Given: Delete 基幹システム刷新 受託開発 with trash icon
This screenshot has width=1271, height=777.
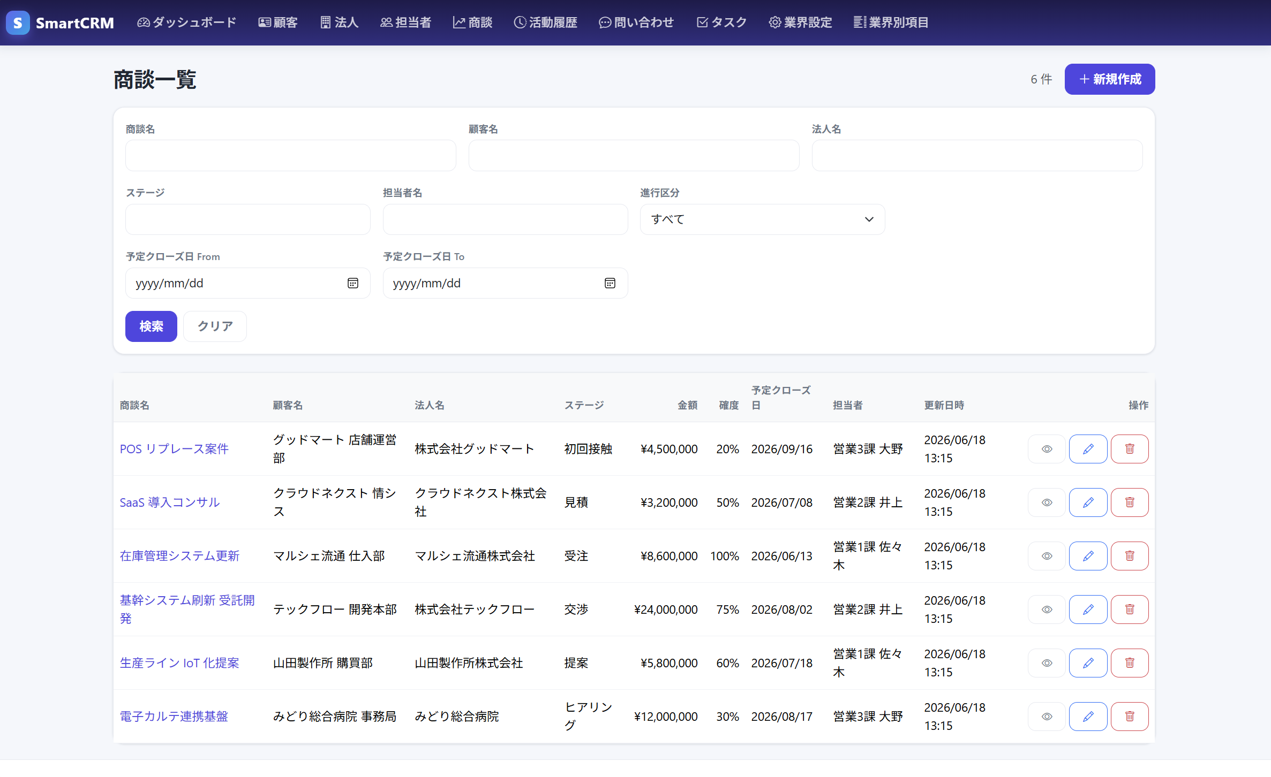Looking at the screenshot, I should [x=1130, y=610].
